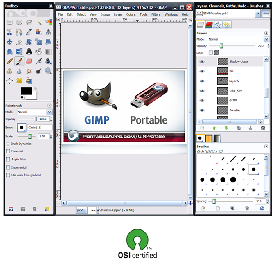Enable the Incremental checkbox
Viewport: 275px width, 261px height.
click(x=8, y=167)
